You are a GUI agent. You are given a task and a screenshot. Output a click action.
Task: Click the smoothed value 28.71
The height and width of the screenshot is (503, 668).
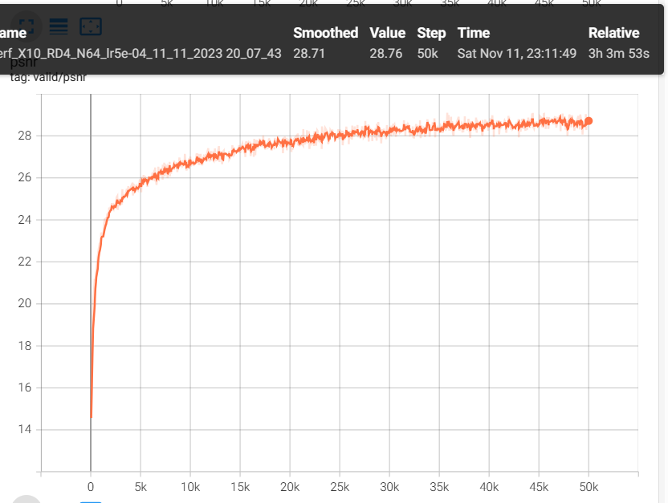[309, 53]
